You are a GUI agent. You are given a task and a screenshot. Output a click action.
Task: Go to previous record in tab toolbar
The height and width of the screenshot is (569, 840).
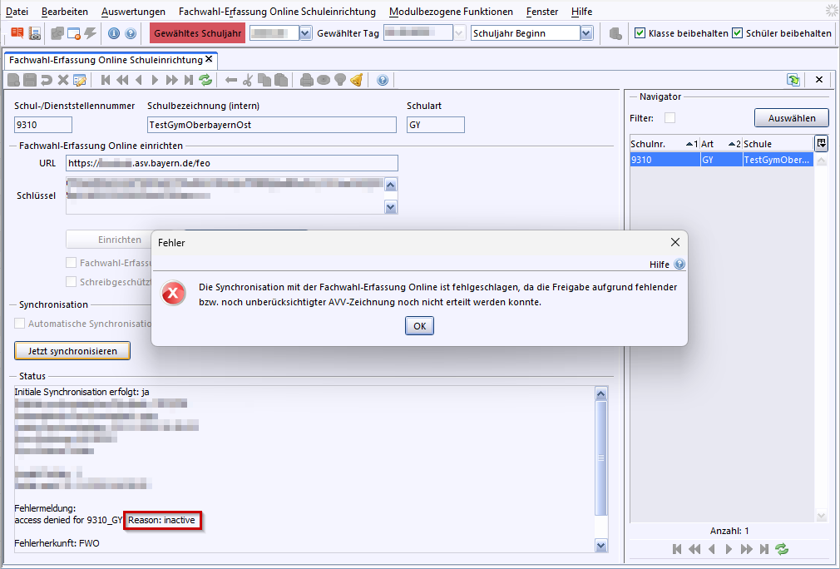(x=139, y=81)
